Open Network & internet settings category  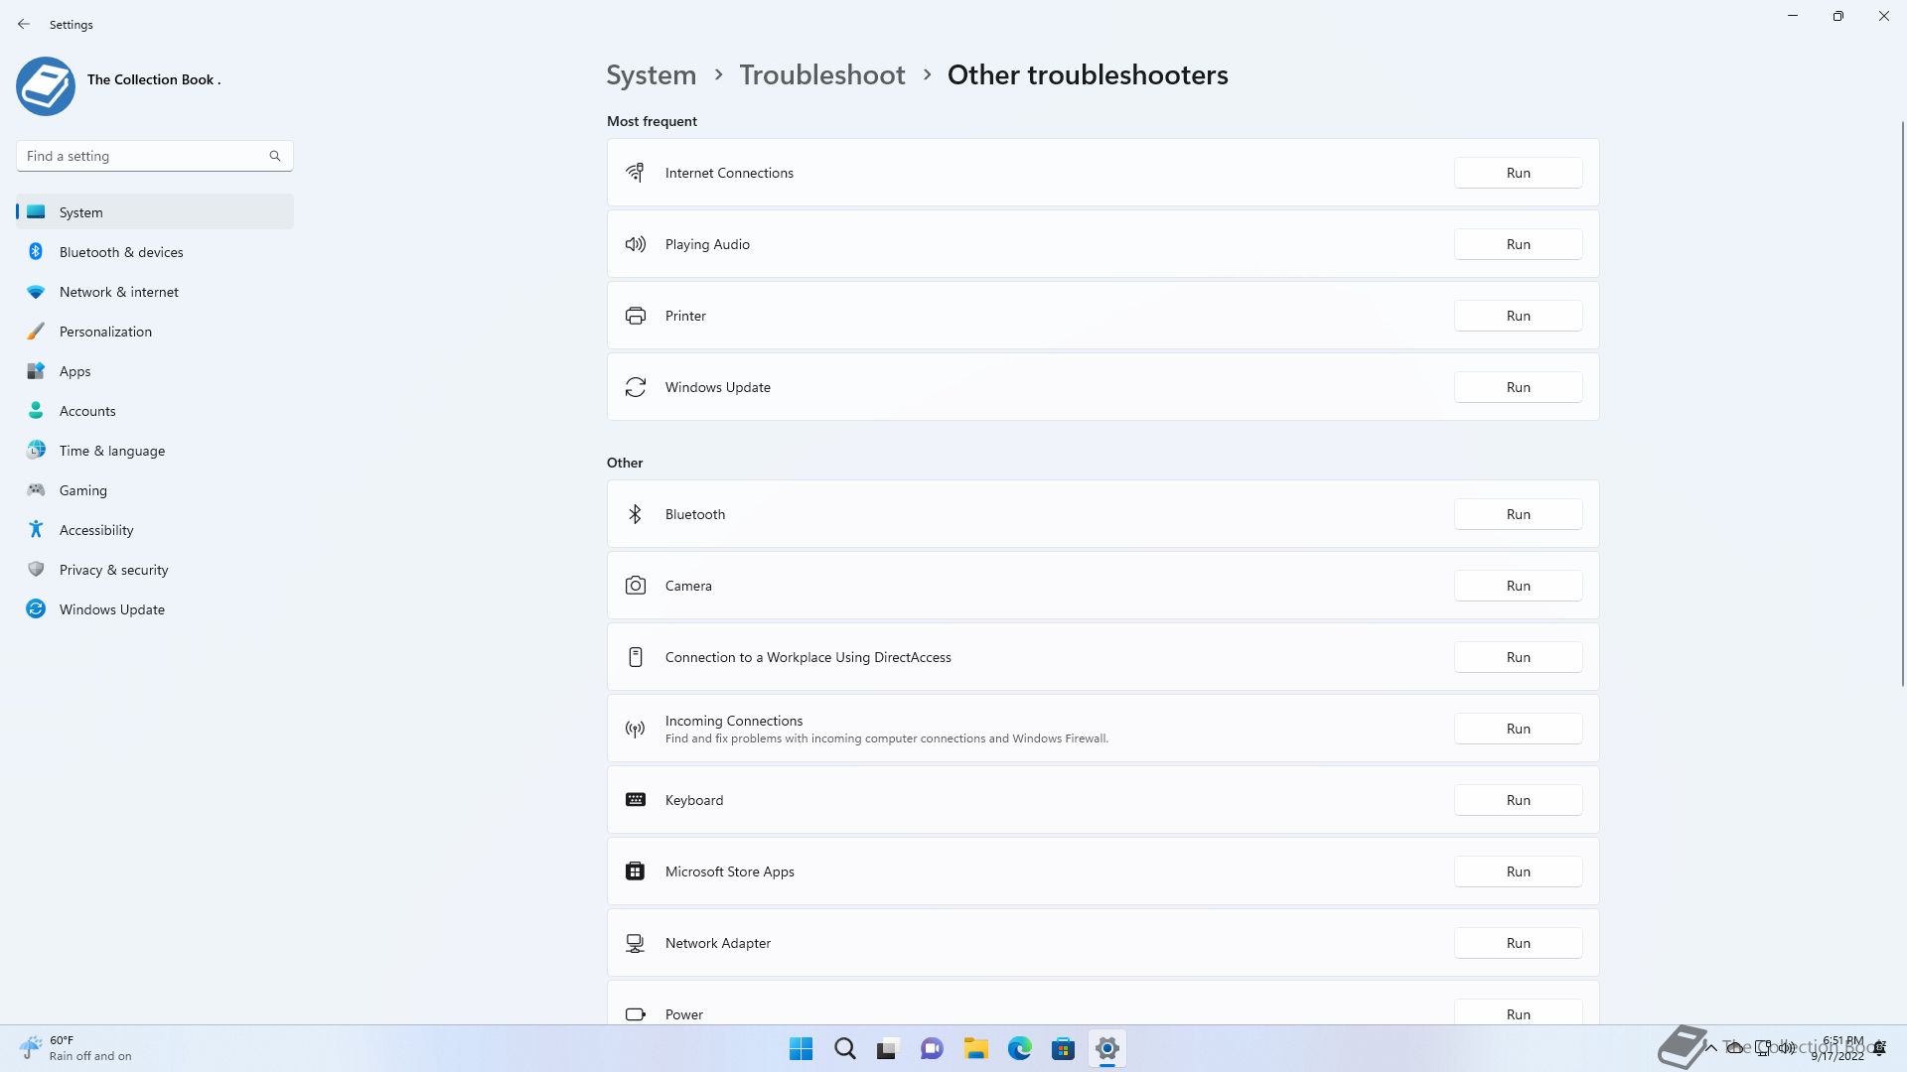tap(118, 292)
